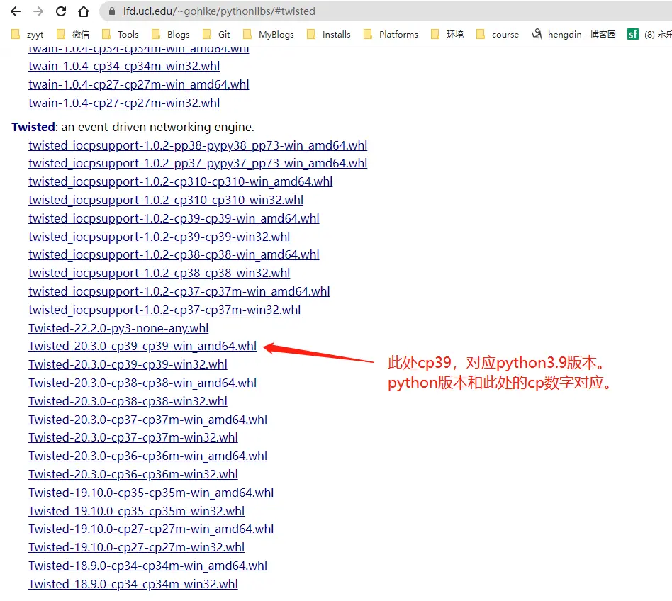Open the 环境 bookmark folder
The height and width of the screenshot is (601, 672).
coord(447,34)
